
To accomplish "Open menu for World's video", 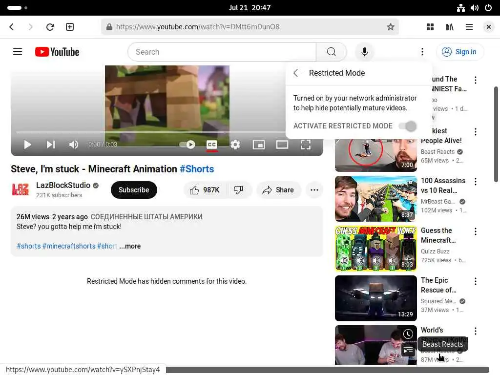I will pyautogui.click(x=476, y=331).
